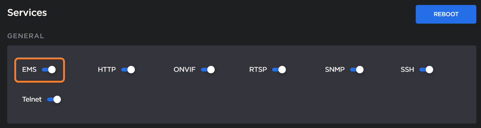Click the Services page heading
481x128 pixels.
click(27, 13)
